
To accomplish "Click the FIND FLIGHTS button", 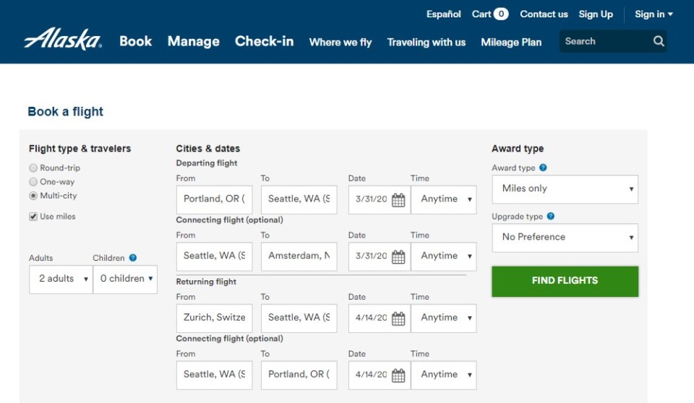I will [565, 281].
